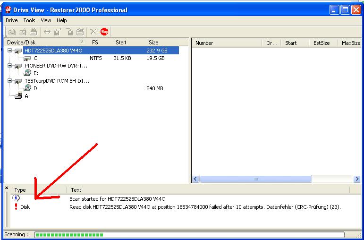Open the View menu

click(x=46, y=20)
